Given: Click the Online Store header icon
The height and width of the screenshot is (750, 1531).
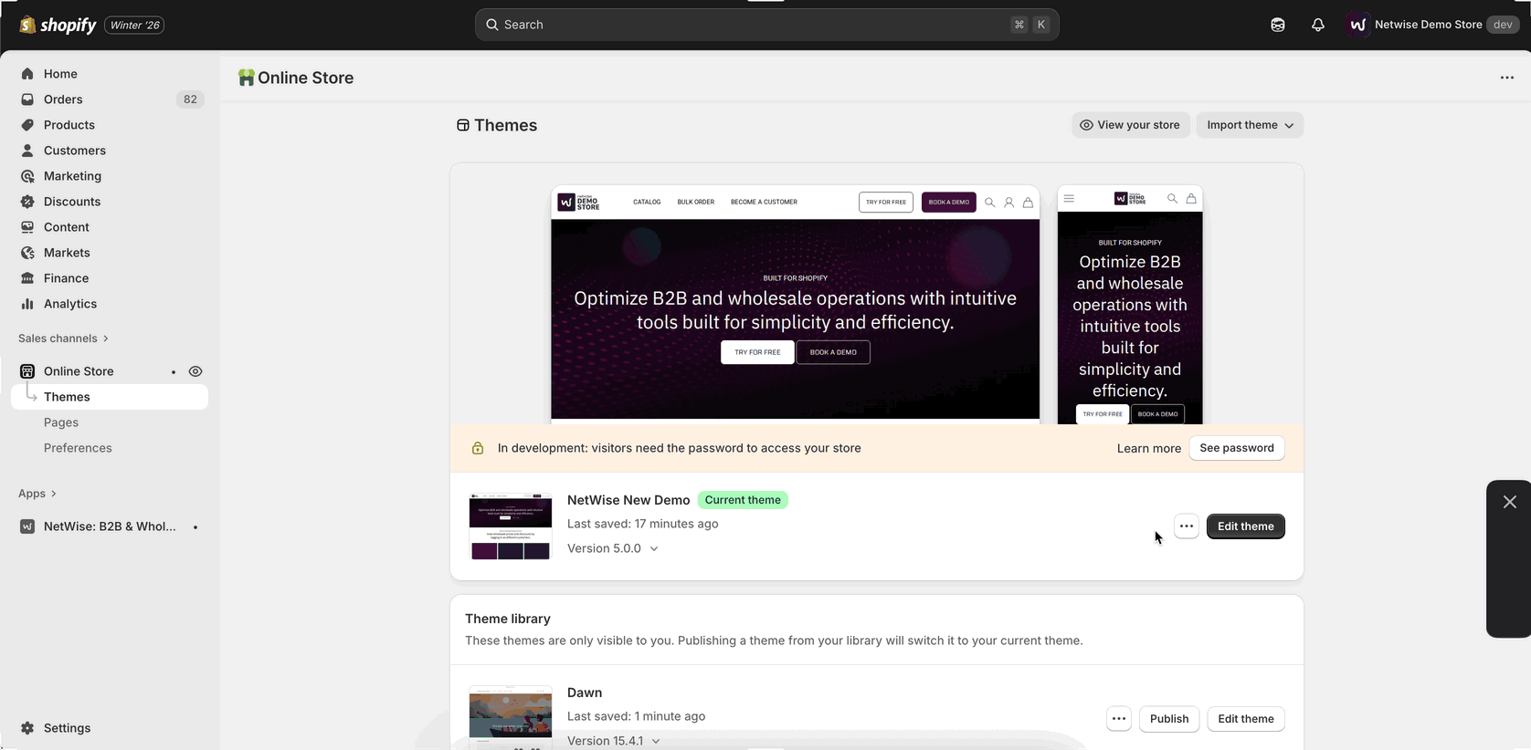Looking at the screenshot, I should [x=247, y=78].
